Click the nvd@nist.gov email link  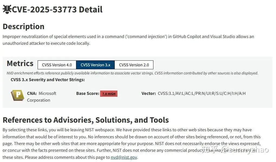(x=124, y=157)
